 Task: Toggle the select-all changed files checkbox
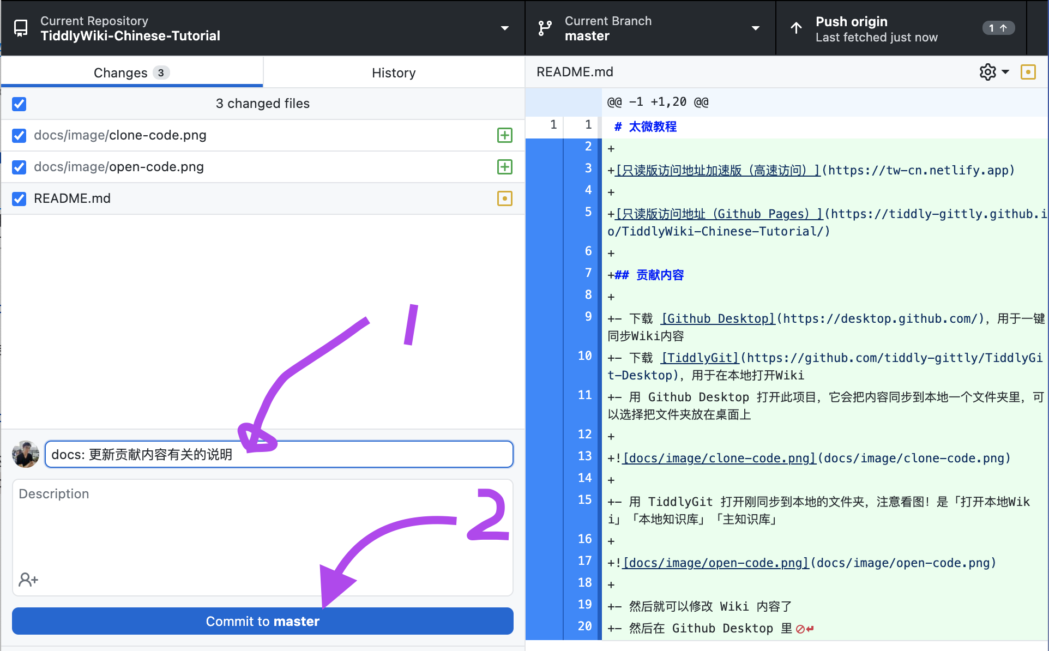pos(19,104)
